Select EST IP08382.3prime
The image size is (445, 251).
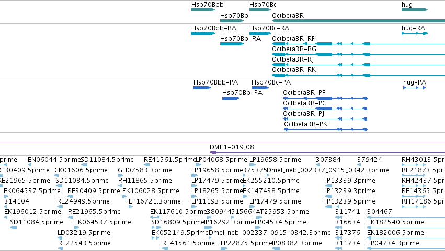(276, 249)
